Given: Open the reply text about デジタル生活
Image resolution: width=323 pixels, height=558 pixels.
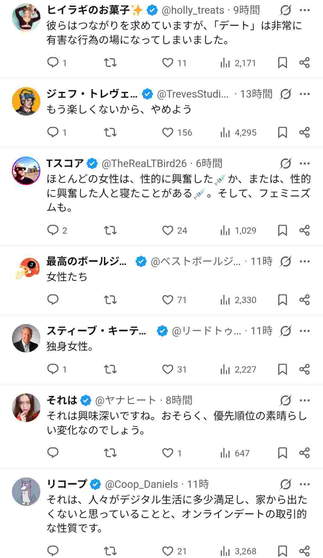Looking at the screenshot, I should tap(176, 514).
